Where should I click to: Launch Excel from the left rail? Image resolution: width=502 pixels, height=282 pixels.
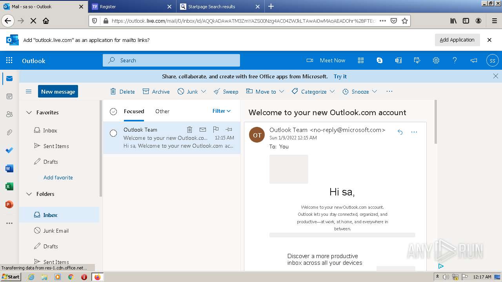point(9,186)
